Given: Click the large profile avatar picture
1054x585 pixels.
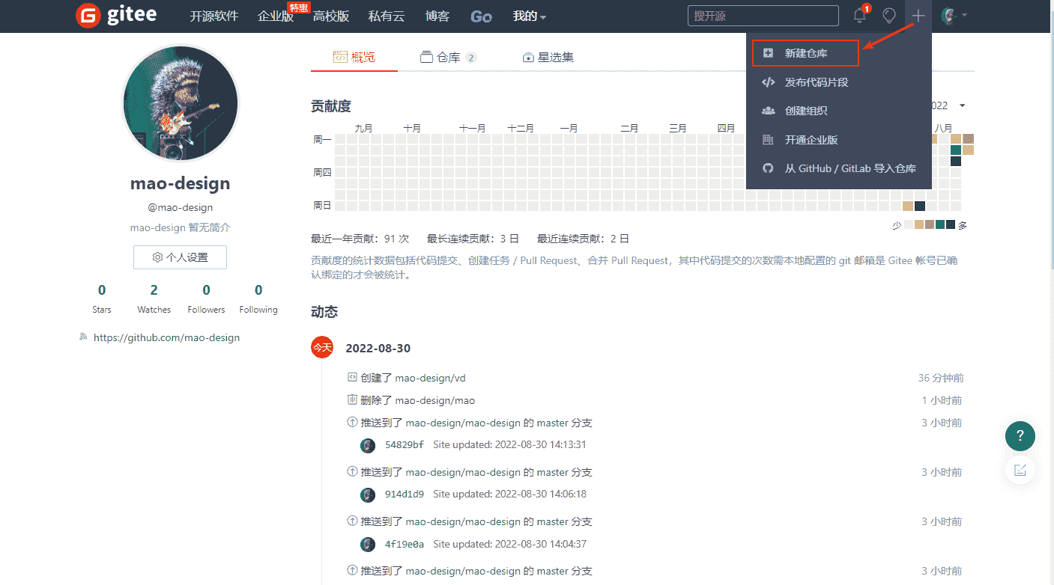Looking at the screenshot, I should (x=180, y=103).
